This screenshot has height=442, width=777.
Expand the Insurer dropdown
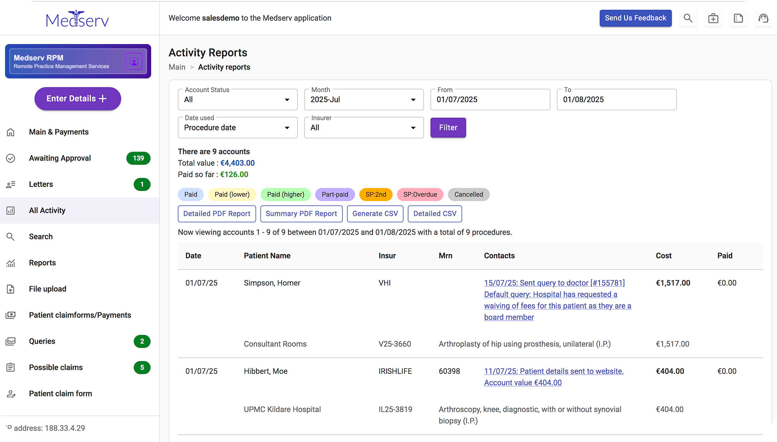point(363,128)
